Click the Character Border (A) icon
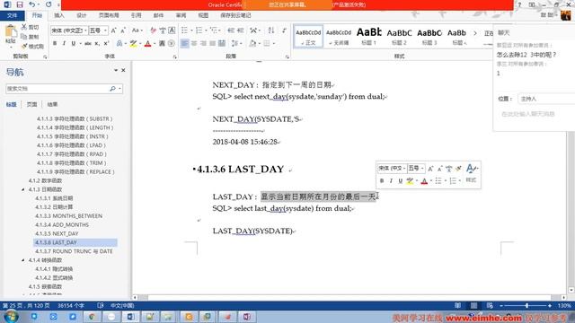The width and height of the screenshot is (575, 323). (x=172, y=31)
